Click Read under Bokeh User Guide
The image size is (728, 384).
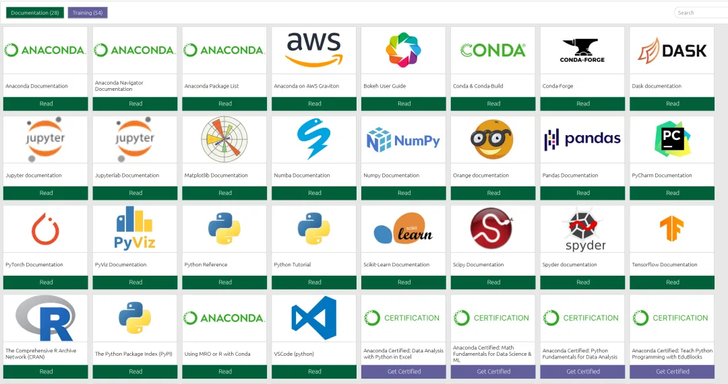click(x=404, y=104)
